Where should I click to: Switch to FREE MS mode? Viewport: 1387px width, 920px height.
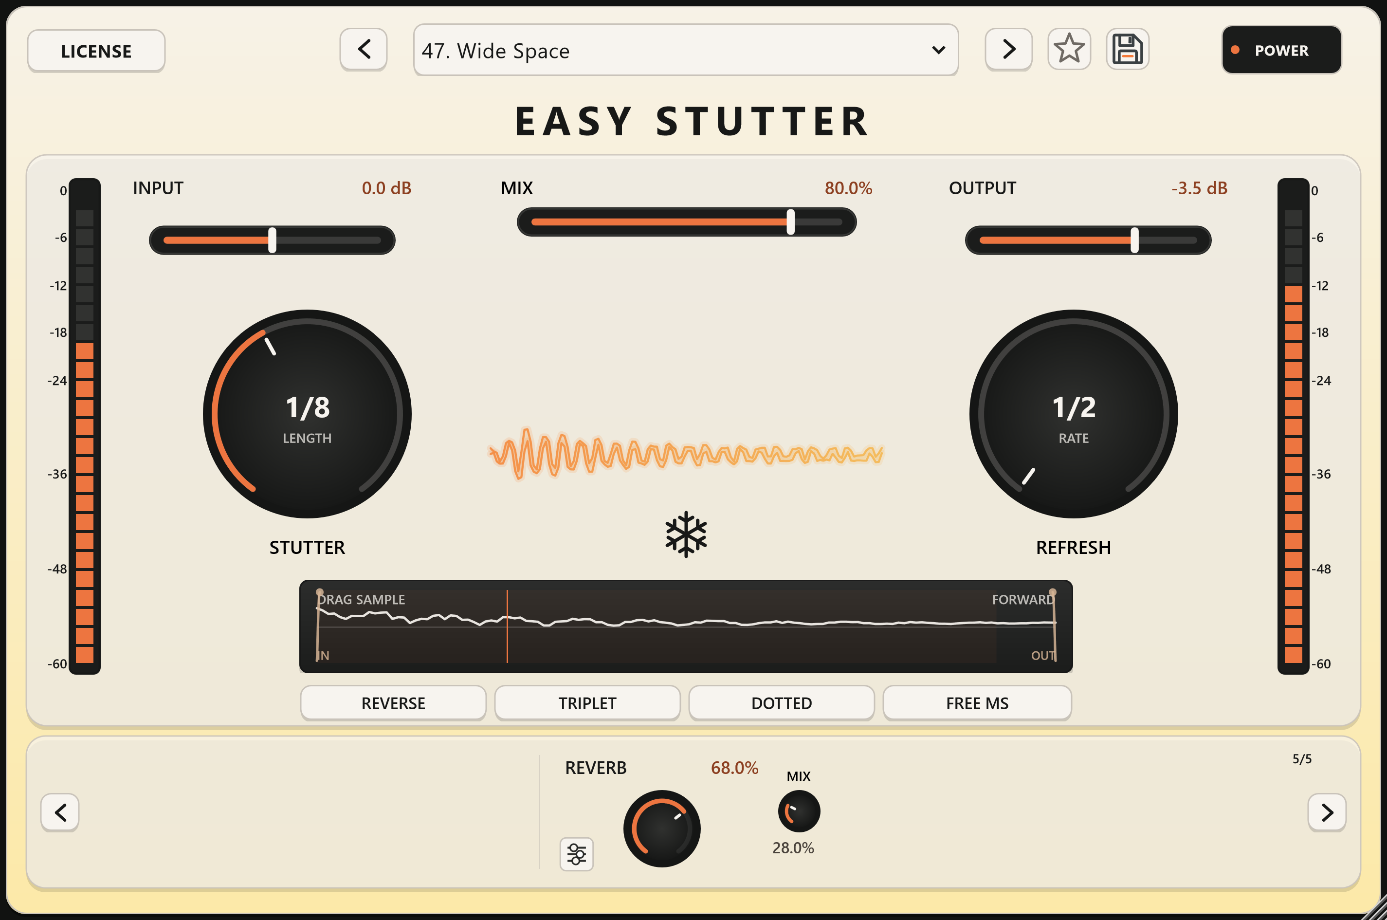tap(977, 703)
